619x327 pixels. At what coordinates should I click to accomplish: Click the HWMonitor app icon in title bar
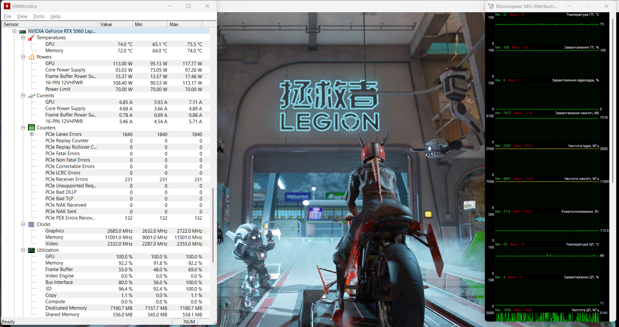(7, 6)
